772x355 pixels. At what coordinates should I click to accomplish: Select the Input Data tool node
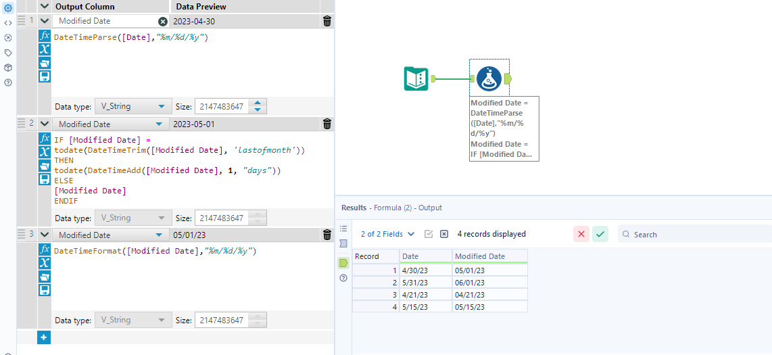coord(416,78)
